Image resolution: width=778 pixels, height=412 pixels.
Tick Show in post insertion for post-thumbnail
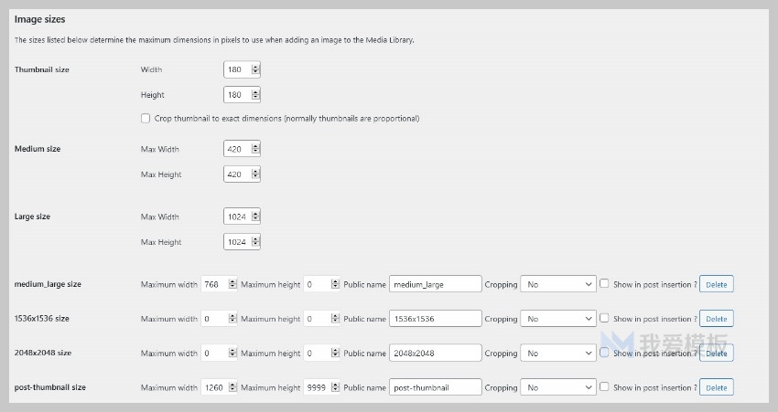click(604, 386)
